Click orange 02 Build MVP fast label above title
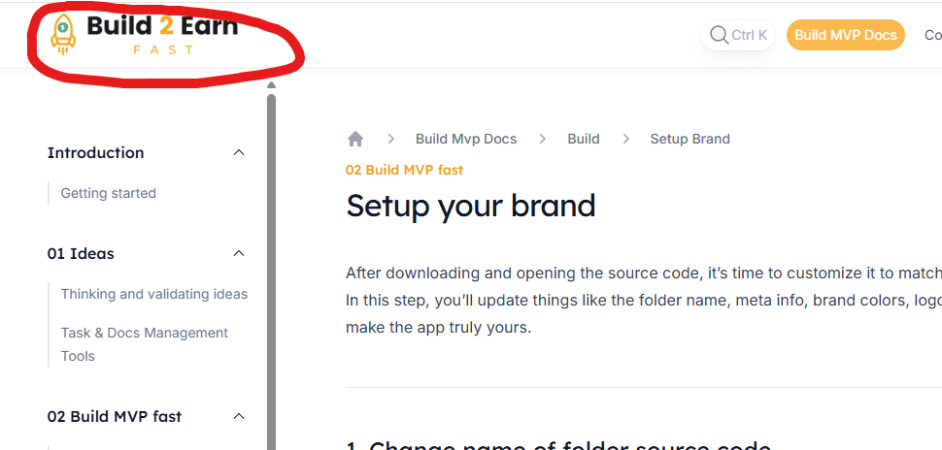This screenshot has width=942, height=450. [x=404, y=170]
